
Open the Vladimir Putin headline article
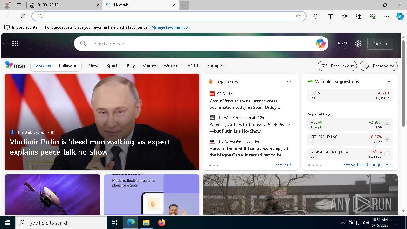[90, 147]
